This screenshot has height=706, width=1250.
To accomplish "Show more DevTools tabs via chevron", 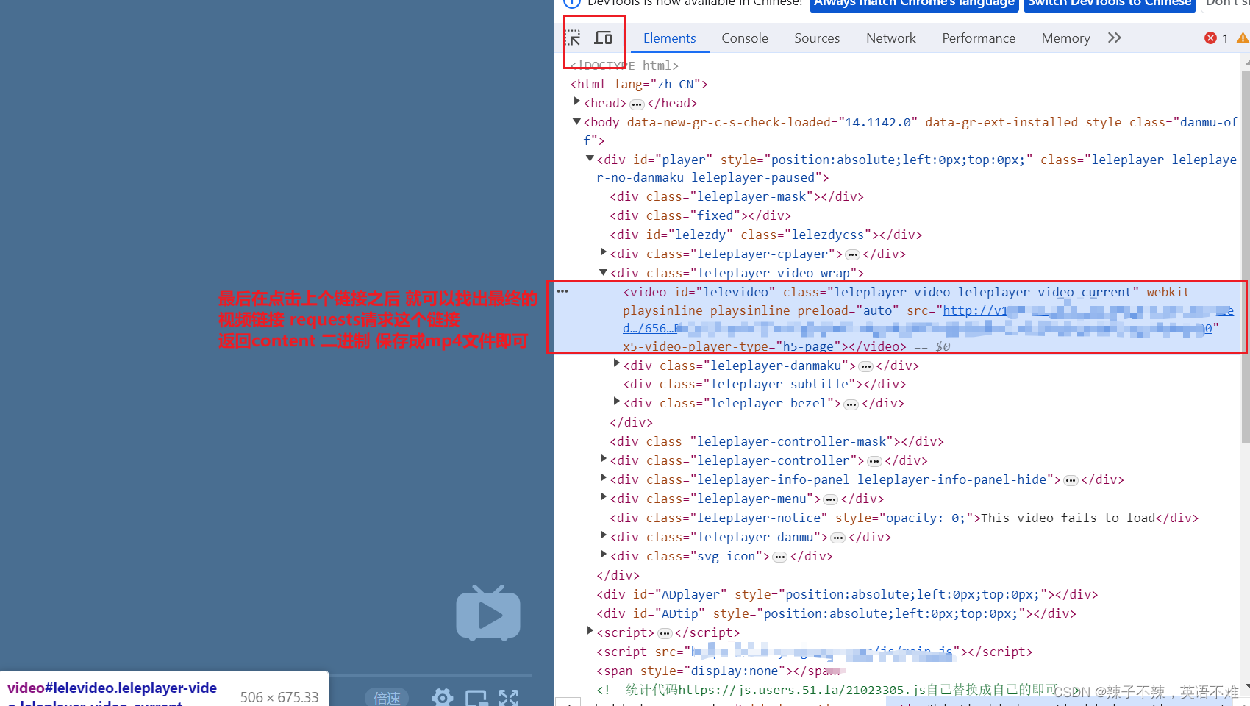I will tap(1114, 38).
